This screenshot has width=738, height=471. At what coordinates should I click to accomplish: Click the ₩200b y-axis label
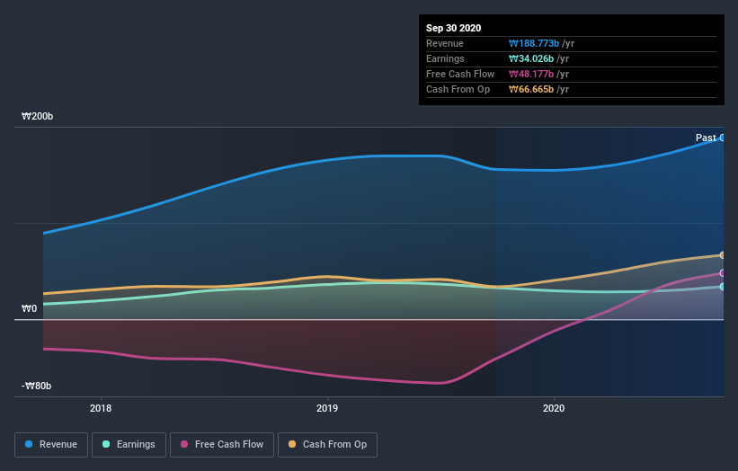pyautogui.click(x=37, y=116)
